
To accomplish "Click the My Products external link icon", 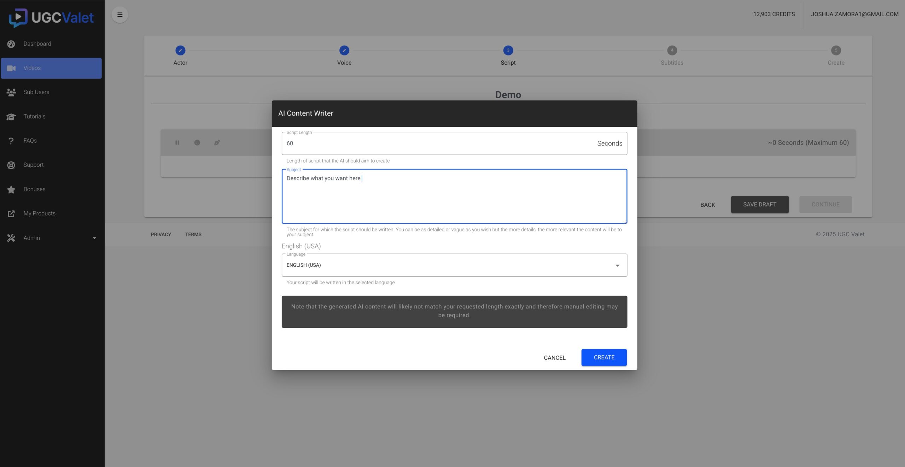I will [x=11, y=213].
